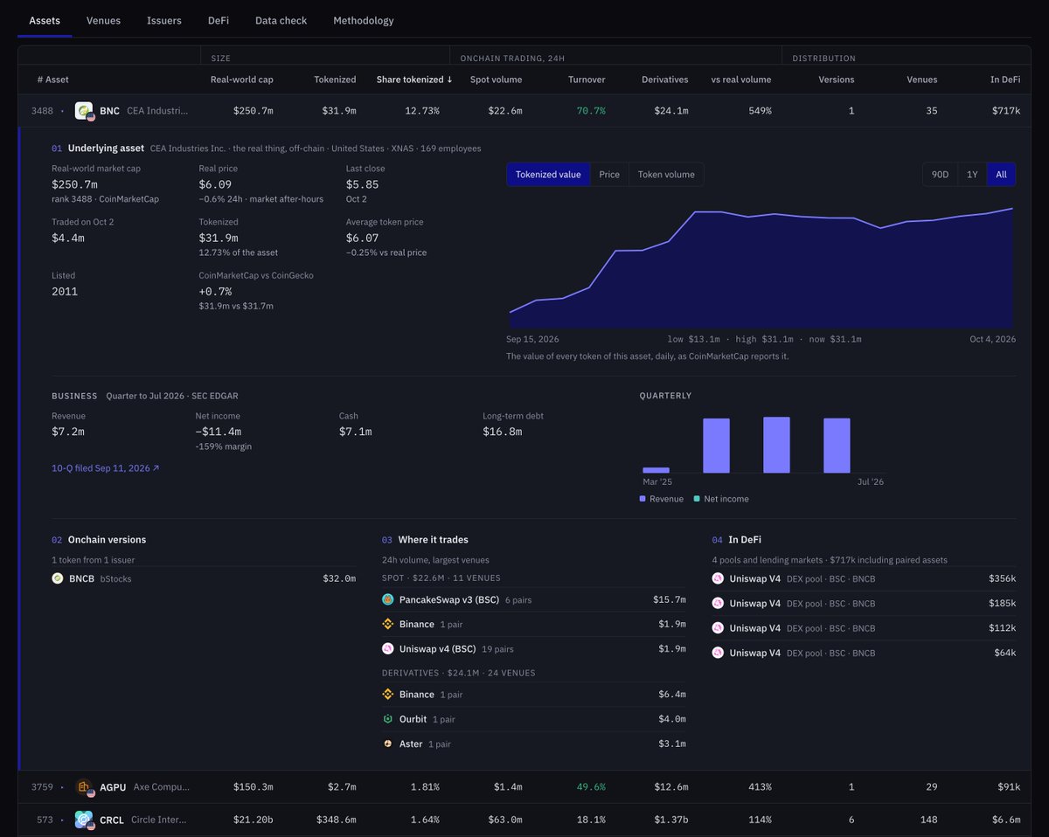1049x837 pixels.
Task: Click the CRCL Circle logo icon
Action: (84, 820)
